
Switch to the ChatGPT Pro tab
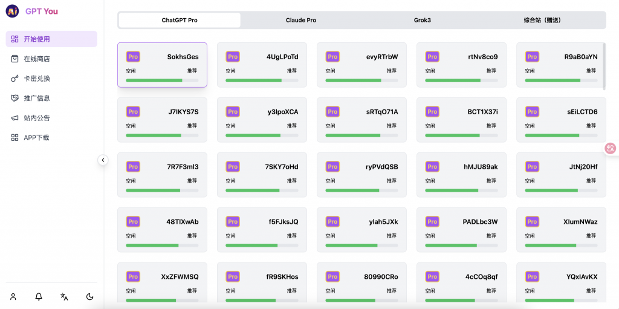coord(180,20)
